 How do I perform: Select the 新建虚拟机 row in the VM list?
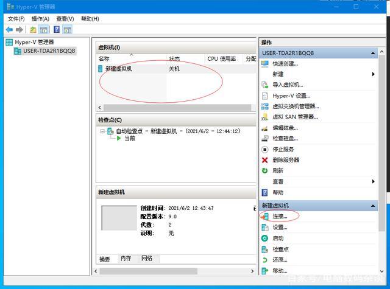(x=176, y=69)
